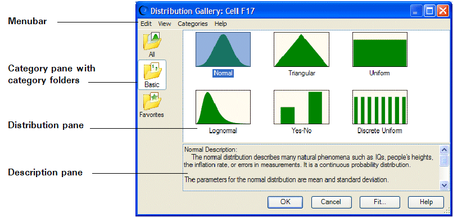Image resolution: width=453 pixels, height=217 pixels.
Task: Maximize the Distribution Gallery window
Action: pos(429,11)
